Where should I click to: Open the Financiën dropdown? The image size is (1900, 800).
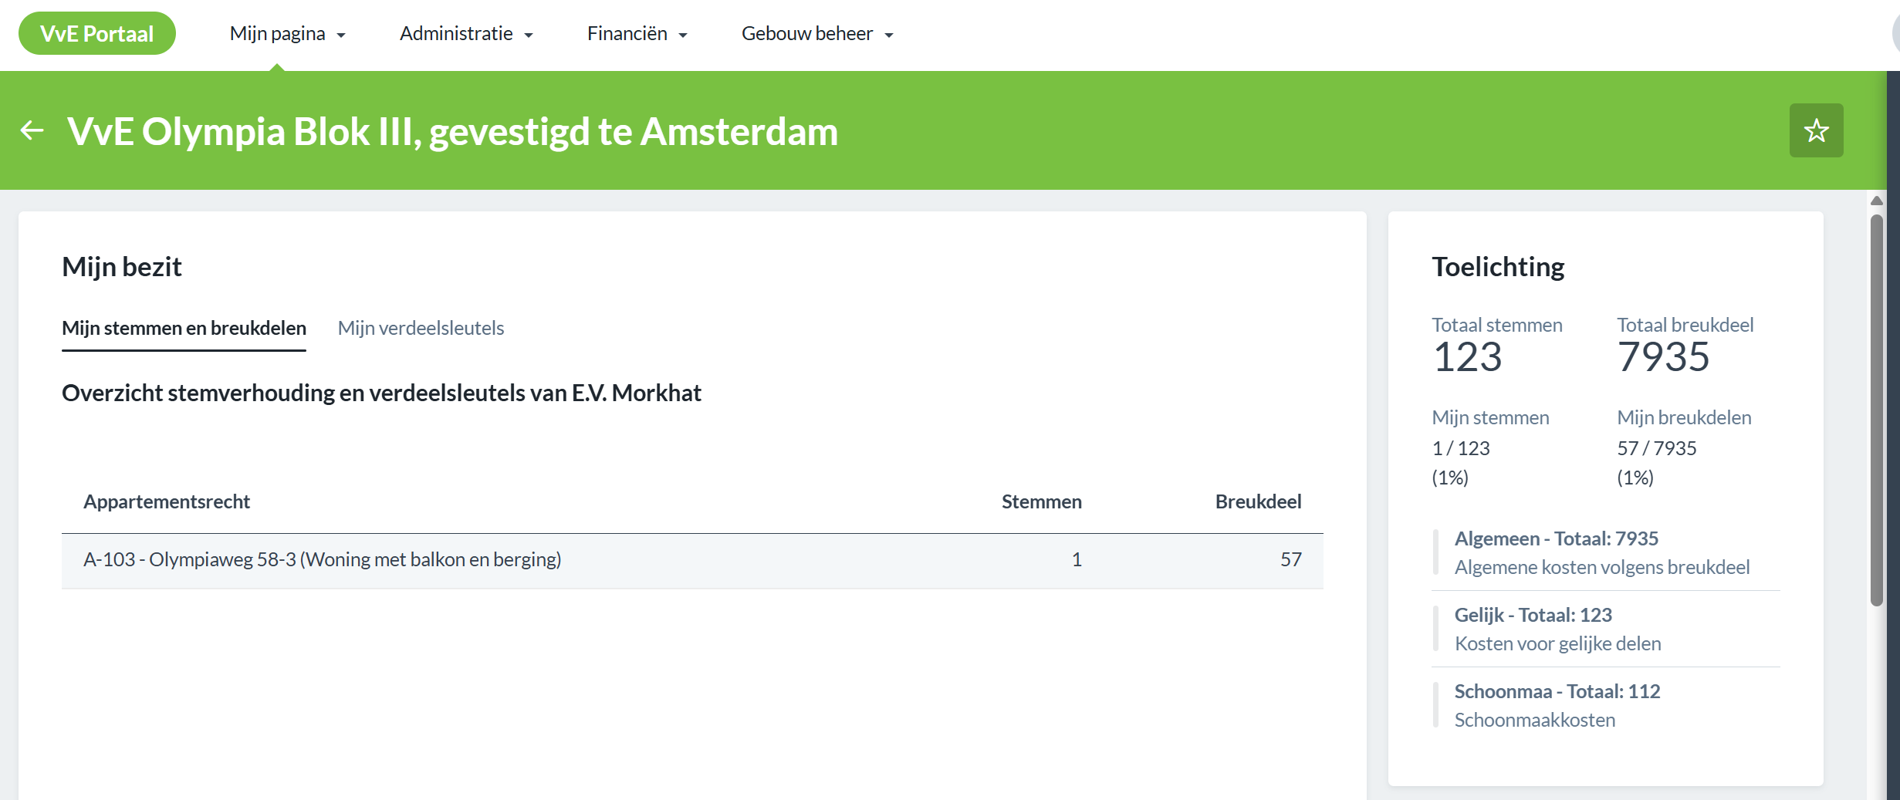pyautogui.click(x=637, y=34)
